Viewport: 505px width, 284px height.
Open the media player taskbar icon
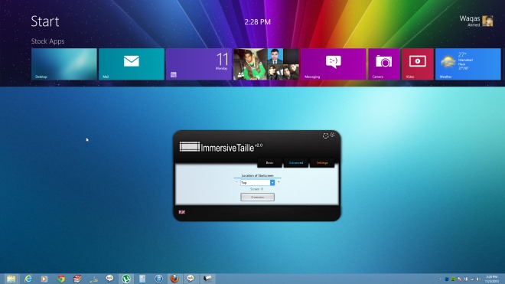pyautogui.click(x=44, y=279)
